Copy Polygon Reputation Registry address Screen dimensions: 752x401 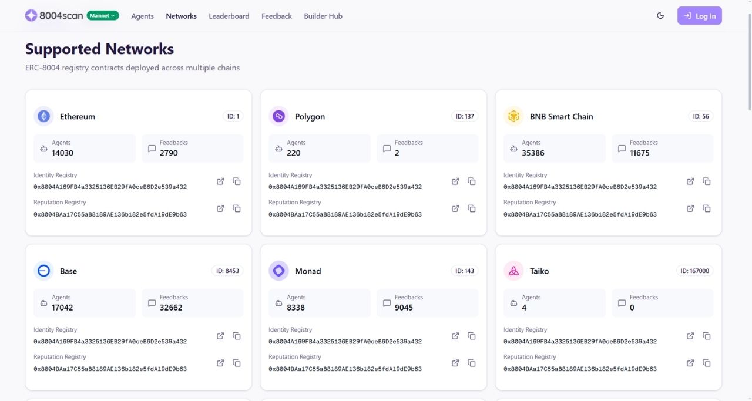pos(472,208)
